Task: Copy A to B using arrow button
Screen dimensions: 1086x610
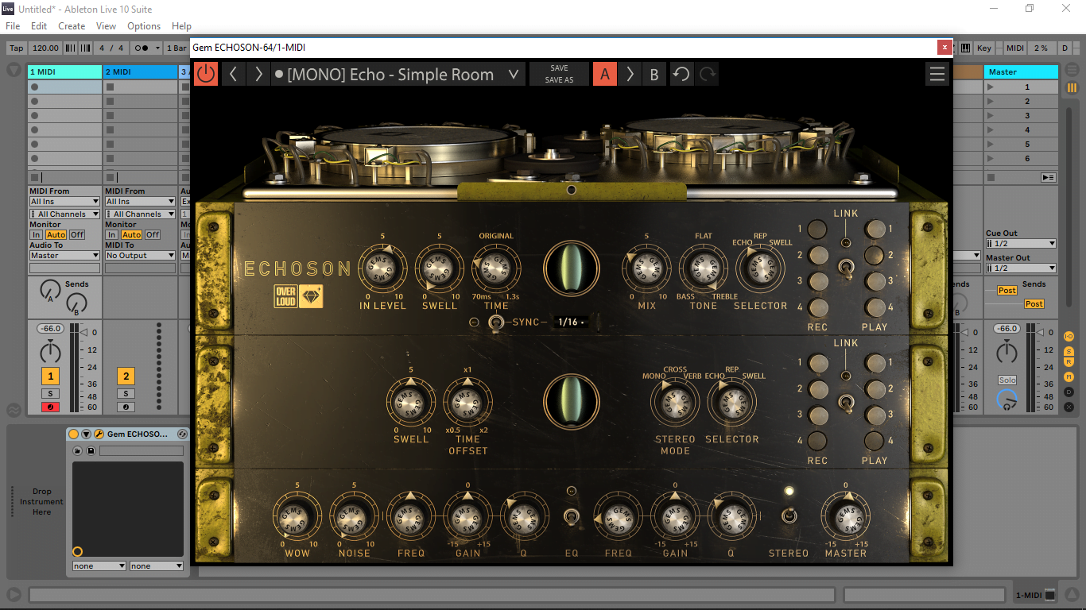Action: [630, 74]
